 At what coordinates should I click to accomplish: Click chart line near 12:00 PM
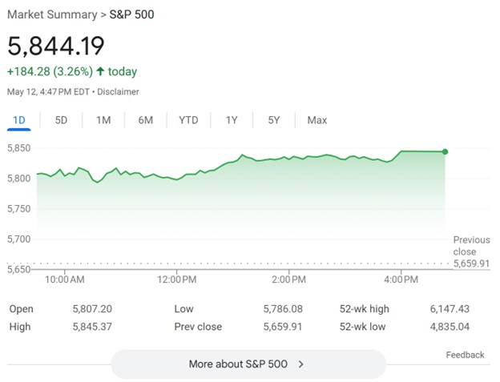point(177,179)
